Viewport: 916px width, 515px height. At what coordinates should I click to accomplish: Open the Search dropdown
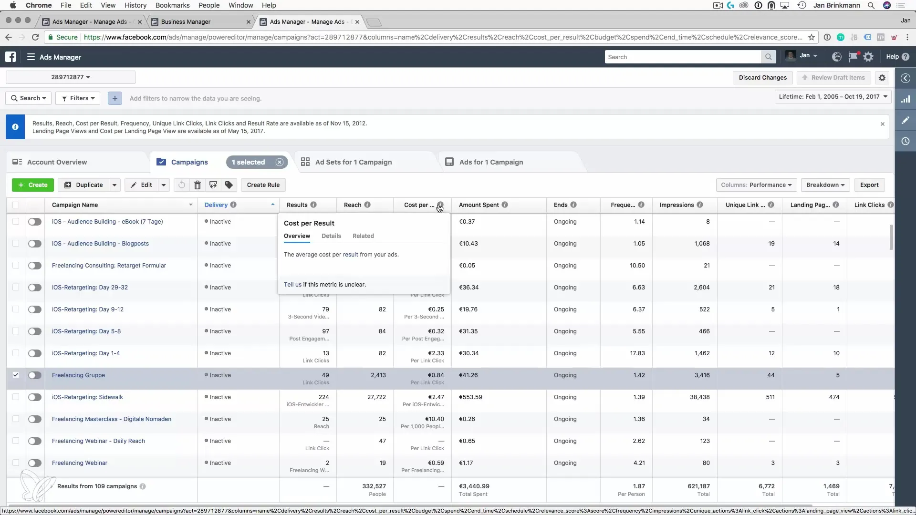coord(29,98)
